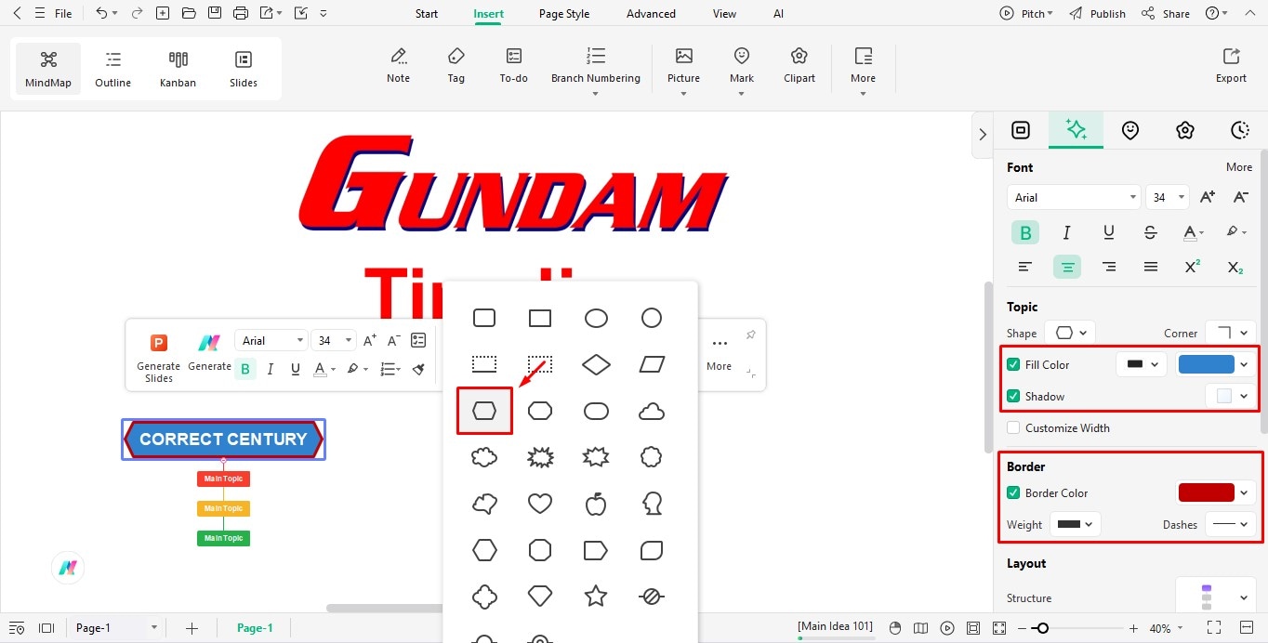The image size is (1268, 643).
Task: Open the blue fill color swatch
Action: tap(1207, 364)
